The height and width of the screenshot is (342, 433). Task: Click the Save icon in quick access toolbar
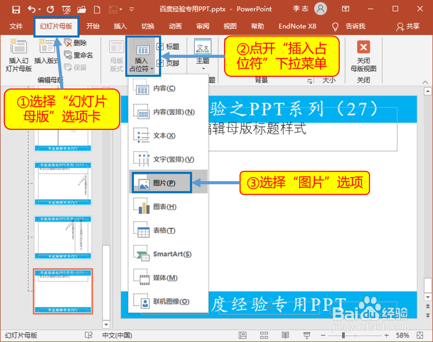pos(16,10)
